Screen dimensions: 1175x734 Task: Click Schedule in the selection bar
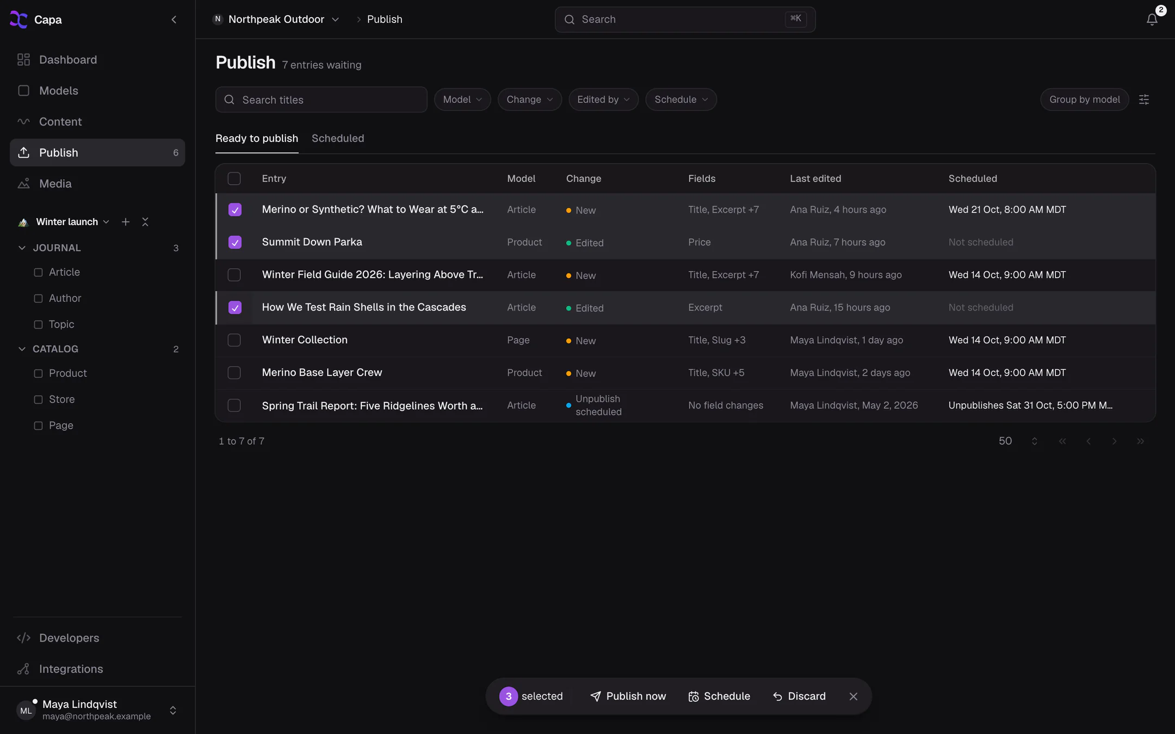pos(719,696)
